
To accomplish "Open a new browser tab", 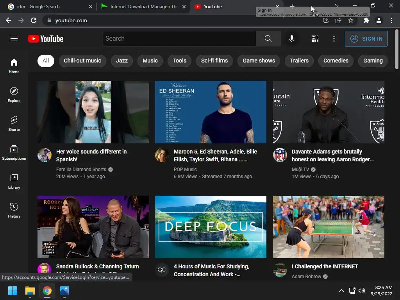I will (292, 6).
